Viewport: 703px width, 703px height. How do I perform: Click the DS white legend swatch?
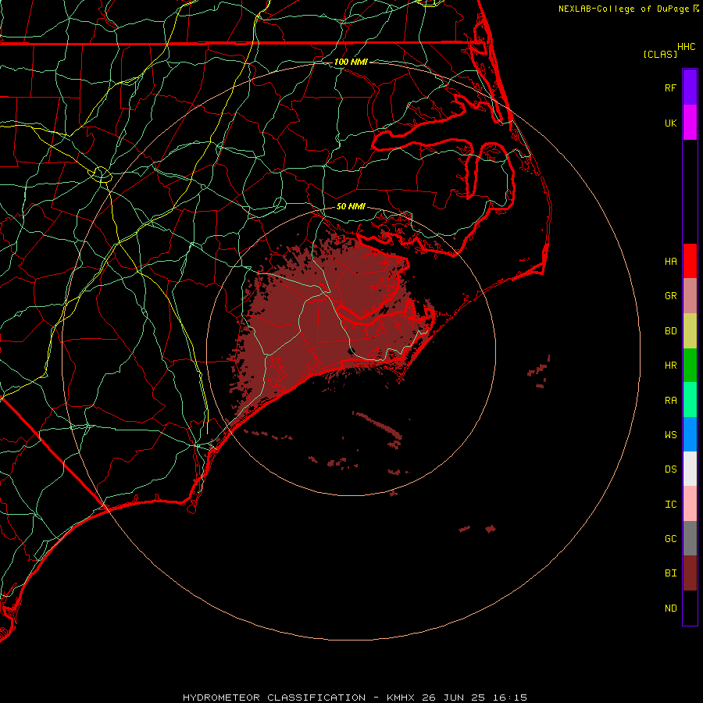point(690,469)
